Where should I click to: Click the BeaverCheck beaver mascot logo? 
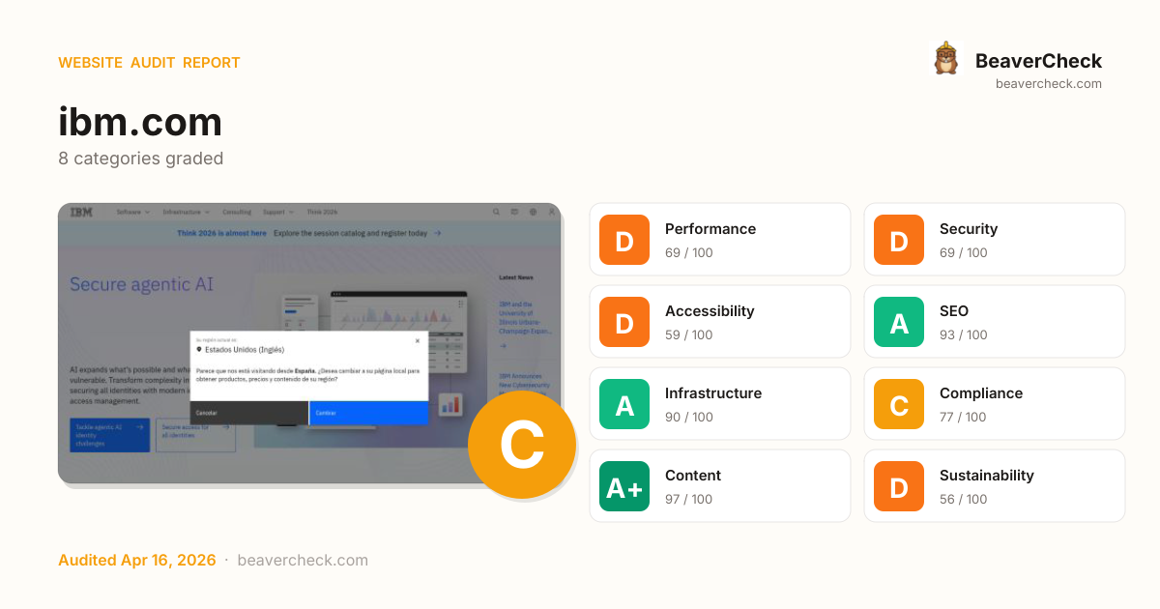[946, 60]
